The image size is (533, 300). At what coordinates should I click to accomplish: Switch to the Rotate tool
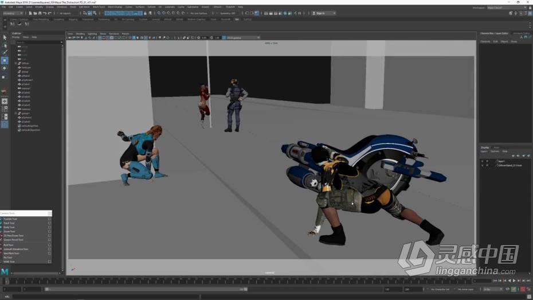[x=5, y=68]
